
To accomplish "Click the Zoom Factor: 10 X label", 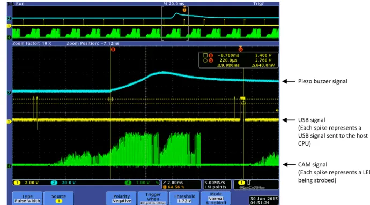I will click(x=32, y=43).
